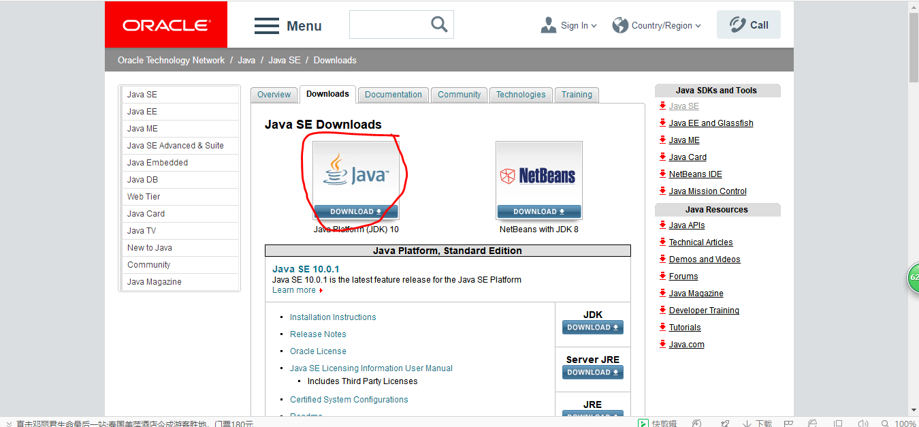The image size is (919, 427).
Task: Open the Community tab
Action: [459, 95]
